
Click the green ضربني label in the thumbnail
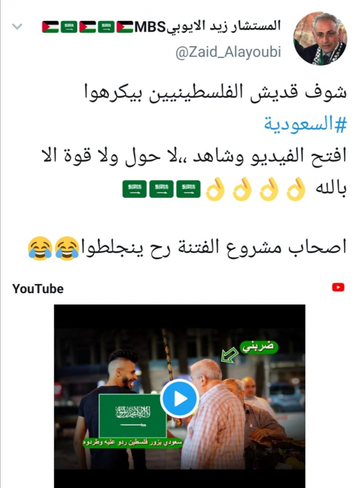tap(259, 347)
